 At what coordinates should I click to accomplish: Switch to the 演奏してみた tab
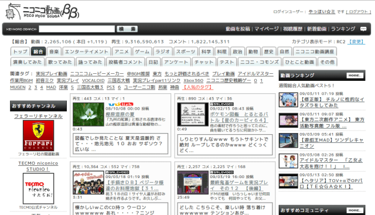pos(28,62)
